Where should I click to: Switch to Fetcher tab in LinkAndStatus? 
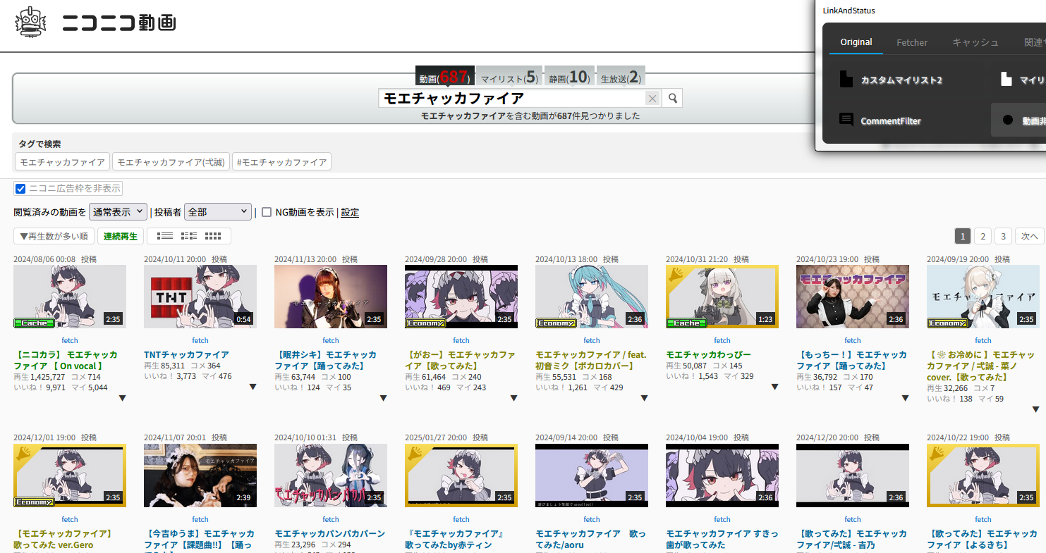click(x=912, y=42)
